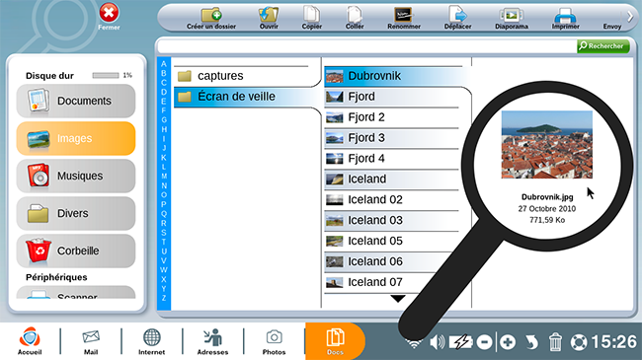Screen dimensions: 642x360
Task: Open the Documents category
Action: point(76,101)
